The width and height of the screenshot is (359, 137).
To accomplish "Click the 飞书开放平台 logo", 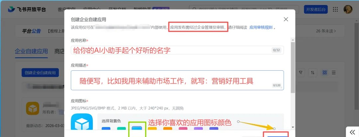I will (x=27, y=9).
